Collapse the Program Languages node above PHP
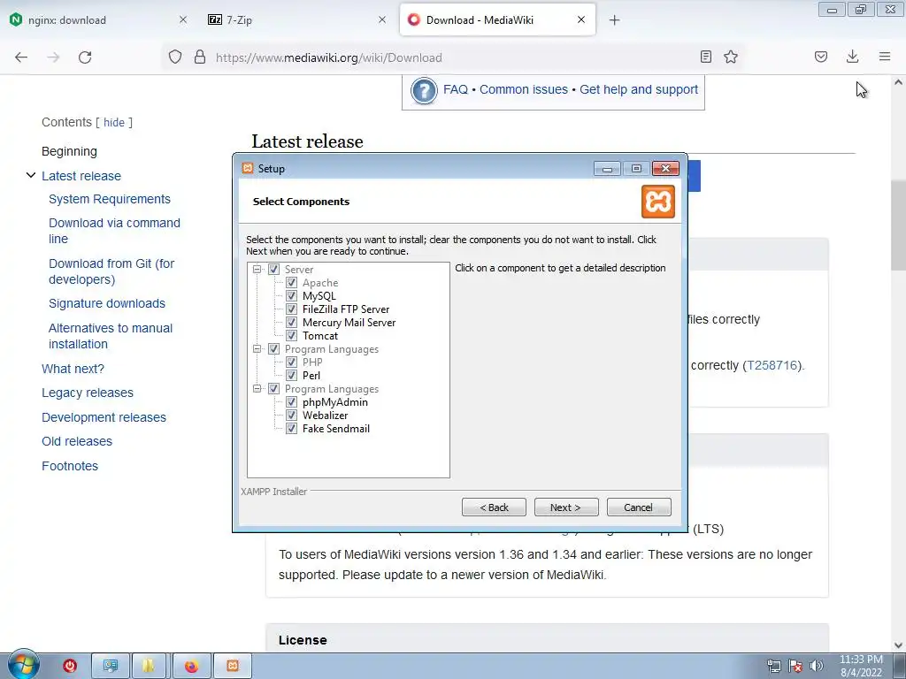Viewport: 906px width, 679px height. point(257,348)
